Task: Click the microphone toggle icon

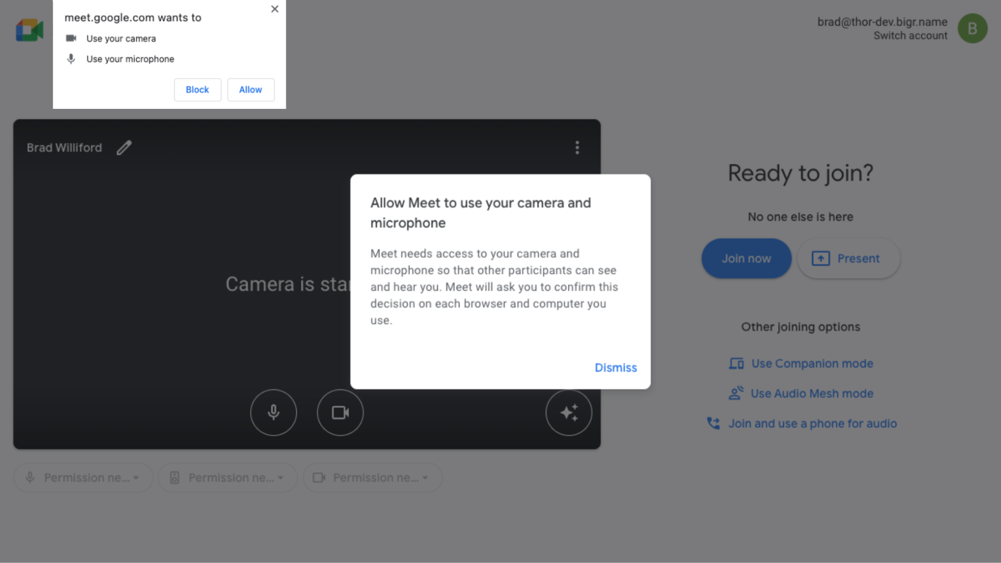Action: [x=273, y=412]
